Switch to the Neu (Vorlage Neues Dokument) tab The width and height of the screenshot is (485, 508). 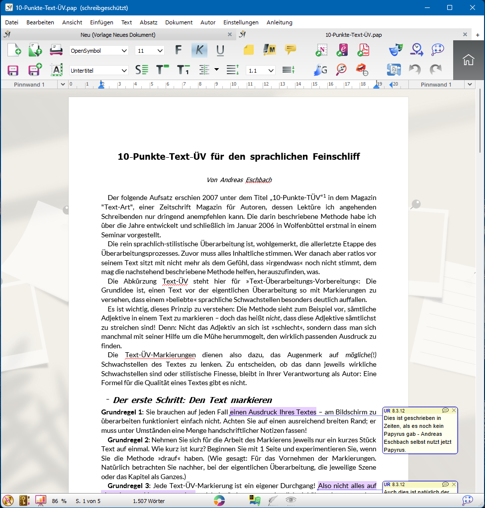click(118, 35)
